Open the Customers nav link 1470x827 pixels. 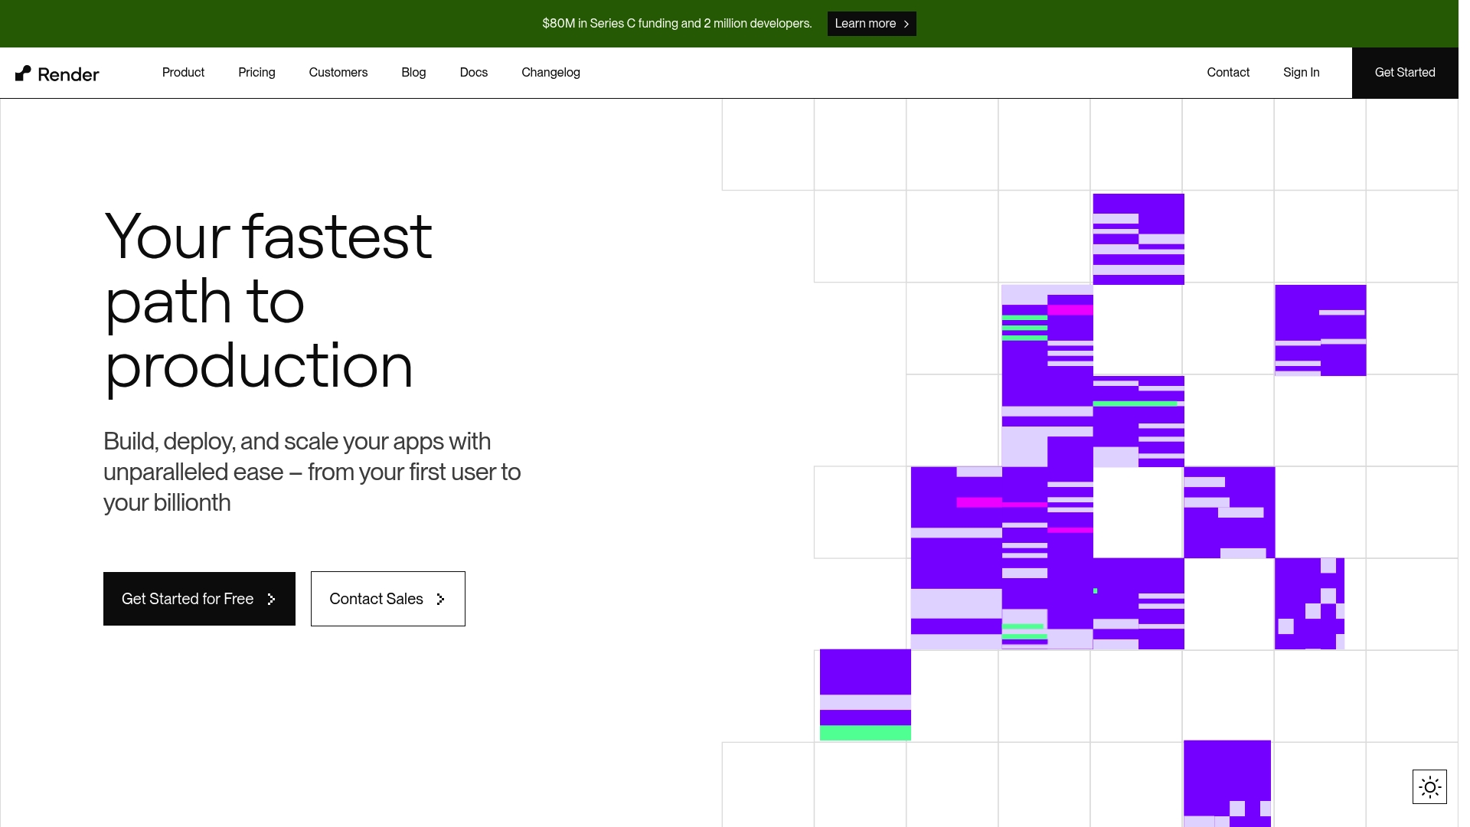tap(338, 72)
